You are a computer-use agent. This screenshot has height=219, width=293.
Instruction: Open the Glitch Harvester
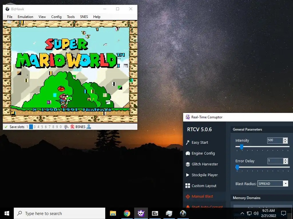[205, 164]
